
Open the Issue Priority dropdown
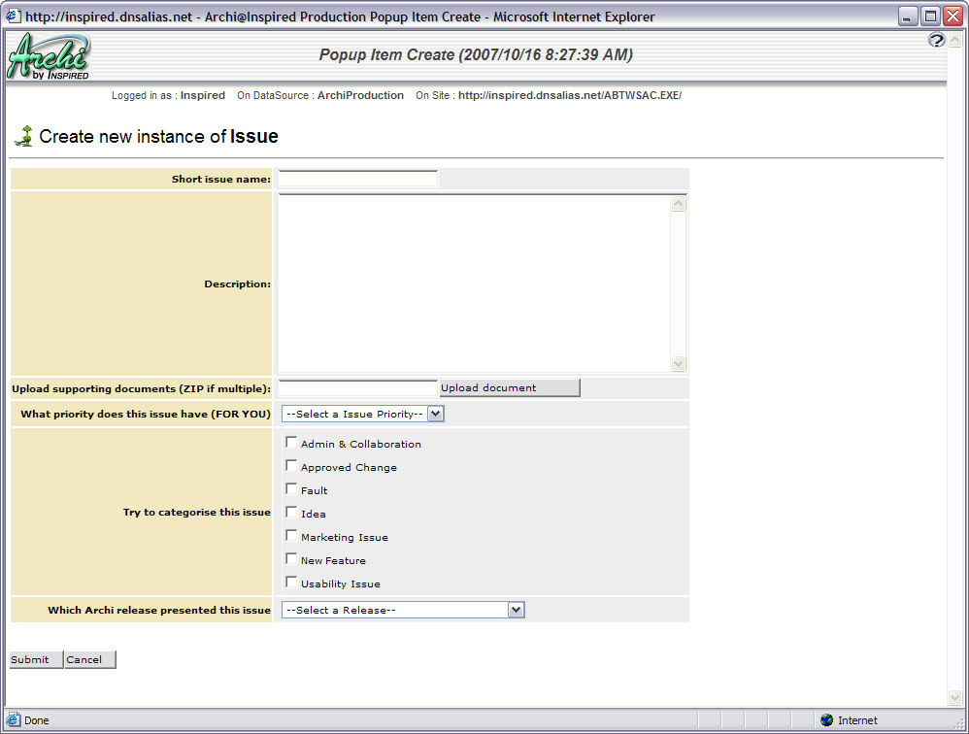[437, 413]
